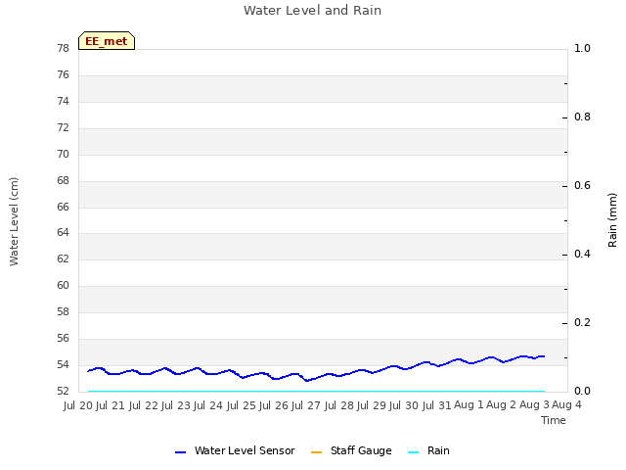The height and width of the screenshot is (470, 626).
Task: Click the Rain (mm) axis title
Action: pyautogui.click(x=612, y=220)
